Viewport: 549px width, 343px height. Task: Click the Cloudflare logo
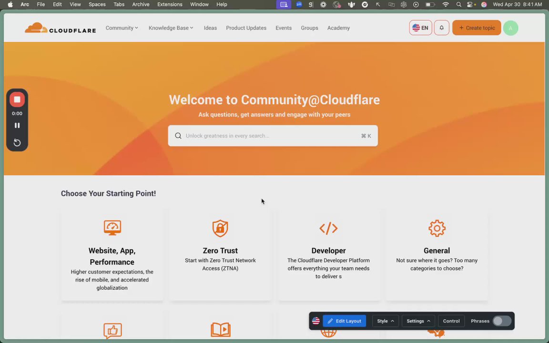click(60, 28)
